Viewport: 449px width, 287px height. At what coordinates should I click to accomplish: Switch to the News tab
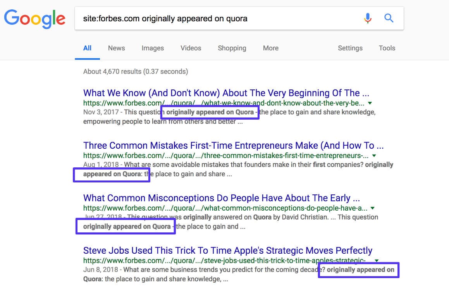(116, 48)
